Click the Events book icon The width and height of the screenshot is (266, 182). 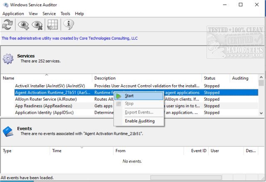pos(8,131)
